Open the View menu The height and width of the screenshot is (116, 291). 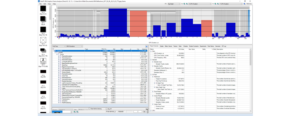coord(49,4)
